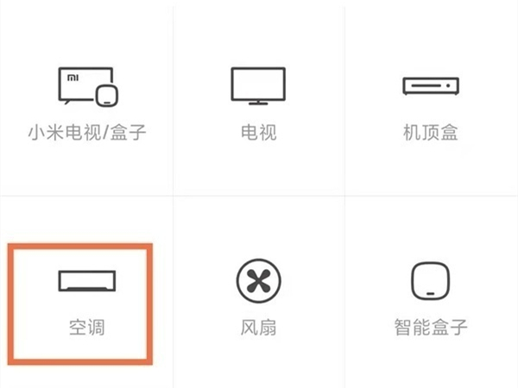Image resolution: width=518 pixels, height=388 pixels.
Task: Tap the television screen icon
Action: tap(258, 86)
